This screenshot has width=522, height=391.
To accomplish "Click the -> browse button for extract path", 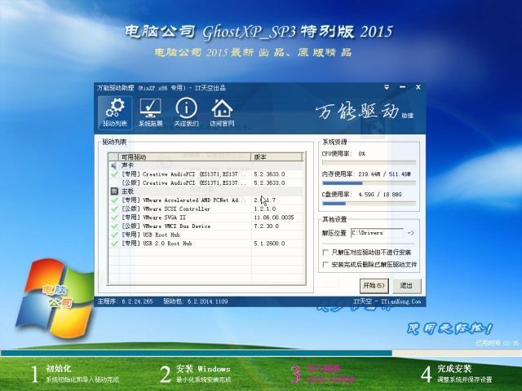I will 411,233.
